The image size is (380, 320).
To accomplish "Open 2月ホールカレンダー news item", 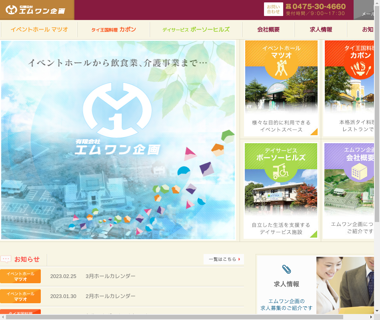I will [110, 296].
